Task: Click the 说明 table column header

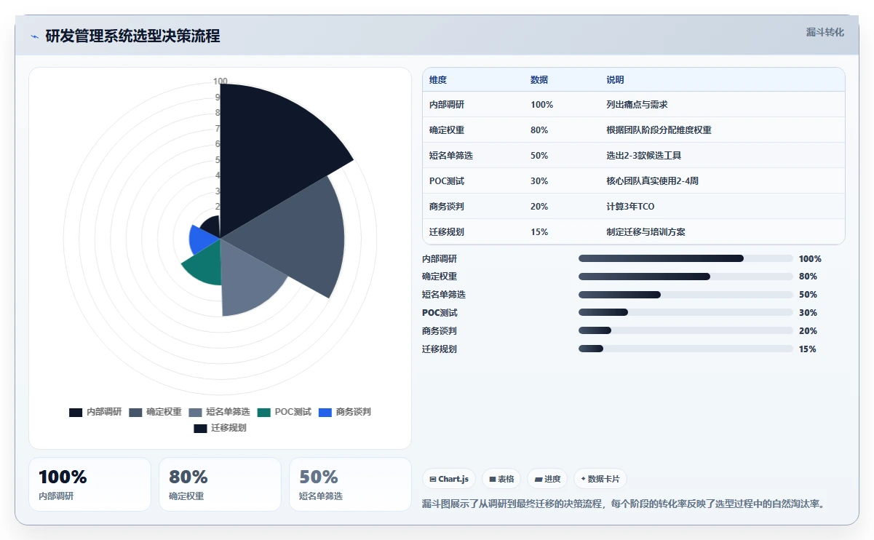Action: (615, 80)
